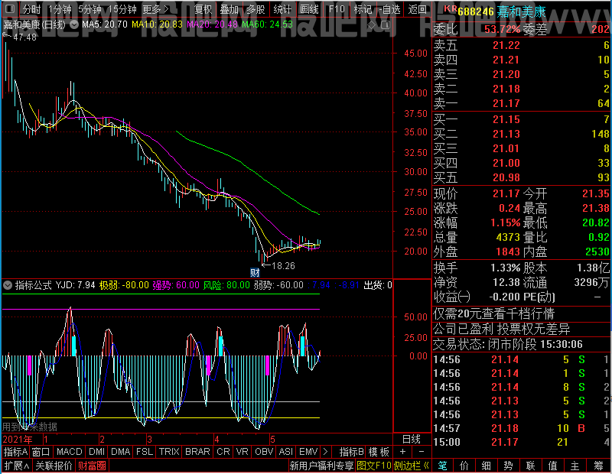Screen dimensions: 612x474
Task: Click the 15:00 trade row
Action: (522, 442)
